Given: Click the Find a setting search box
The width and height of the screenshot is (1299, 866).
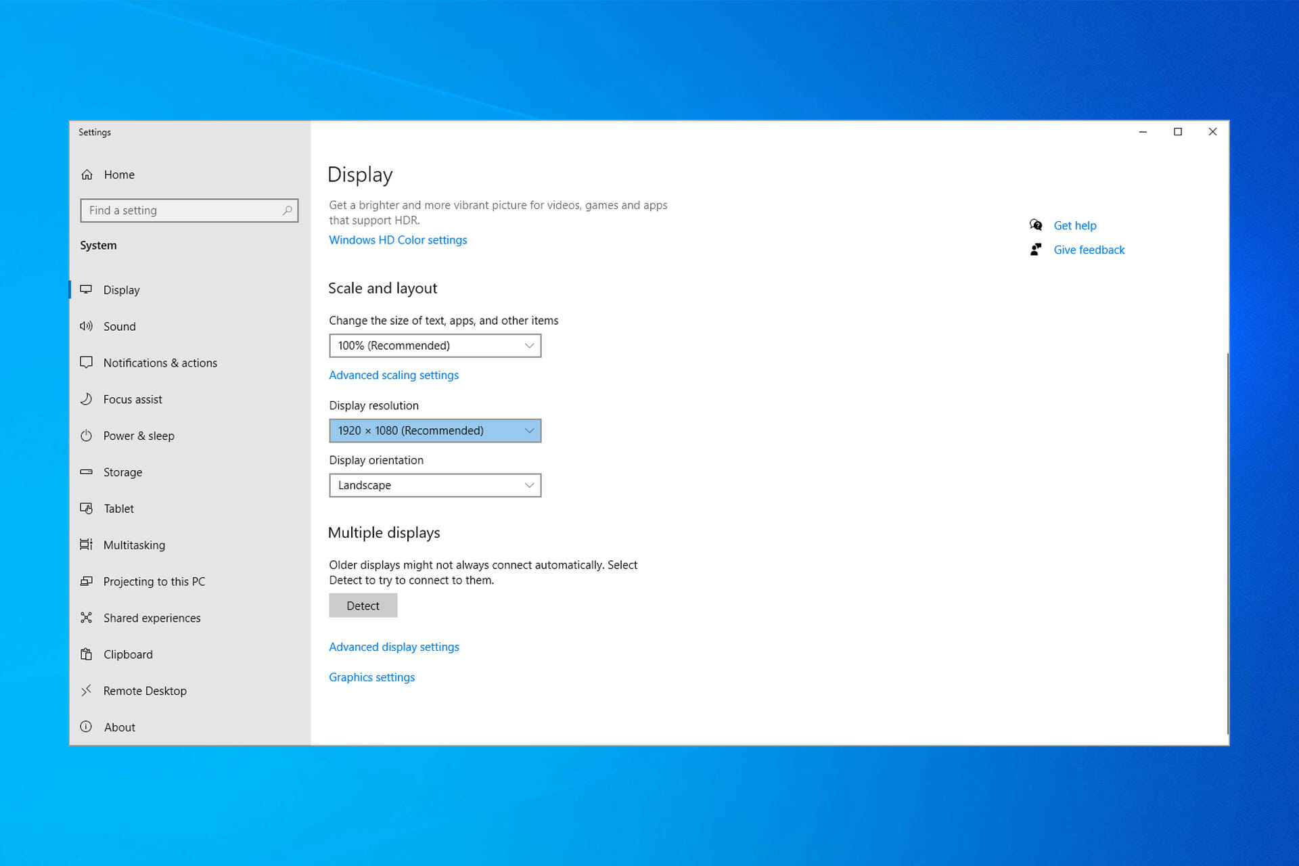Looking at the screenshot, I should (189, 210).
